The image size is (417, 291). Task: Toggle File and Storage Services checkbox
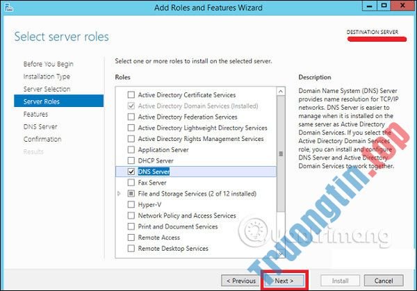click(131, 194)
